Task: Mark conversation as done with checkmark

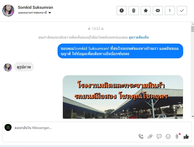Action: (182, 11)
